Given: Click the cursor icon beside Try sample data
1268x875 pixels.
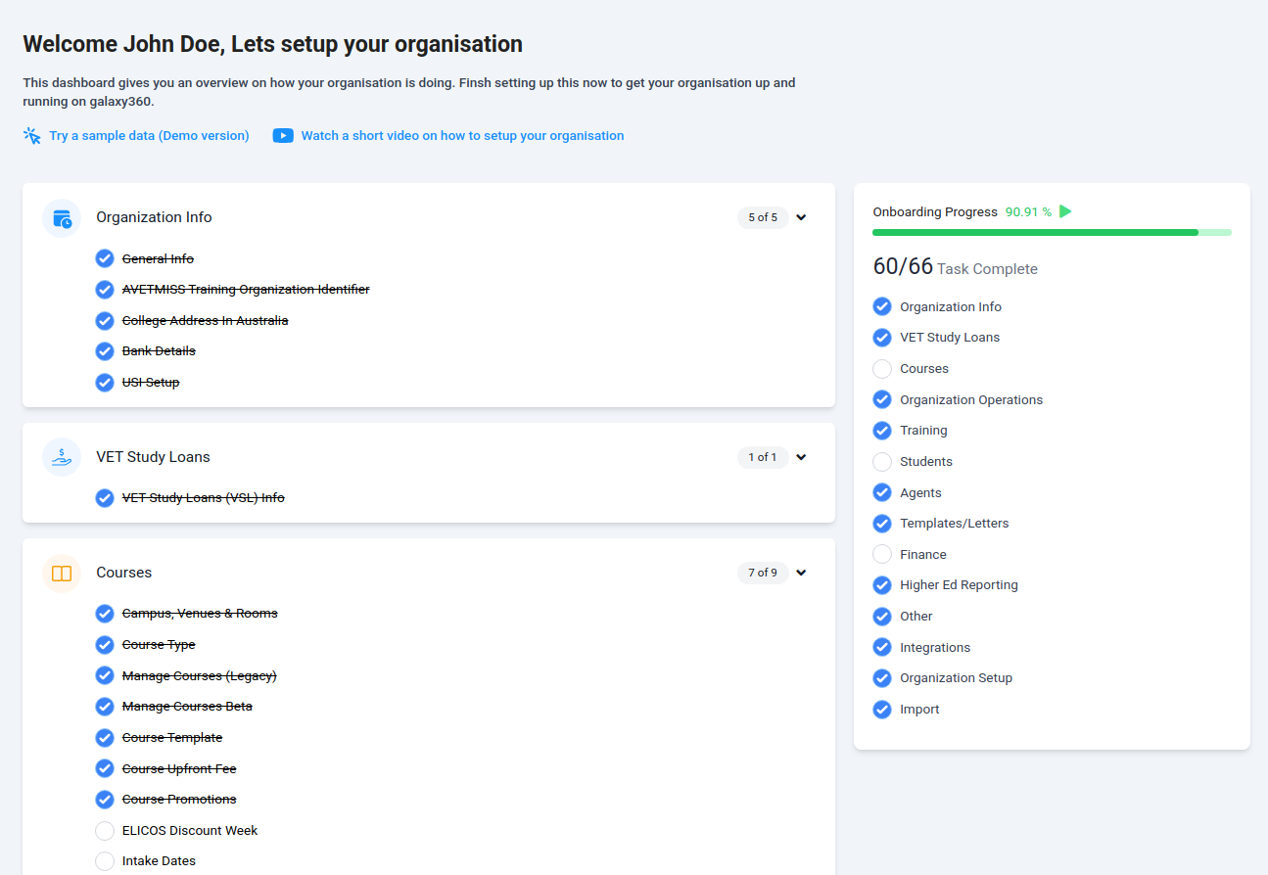Looking at the screenshot, I should point(32,136).
